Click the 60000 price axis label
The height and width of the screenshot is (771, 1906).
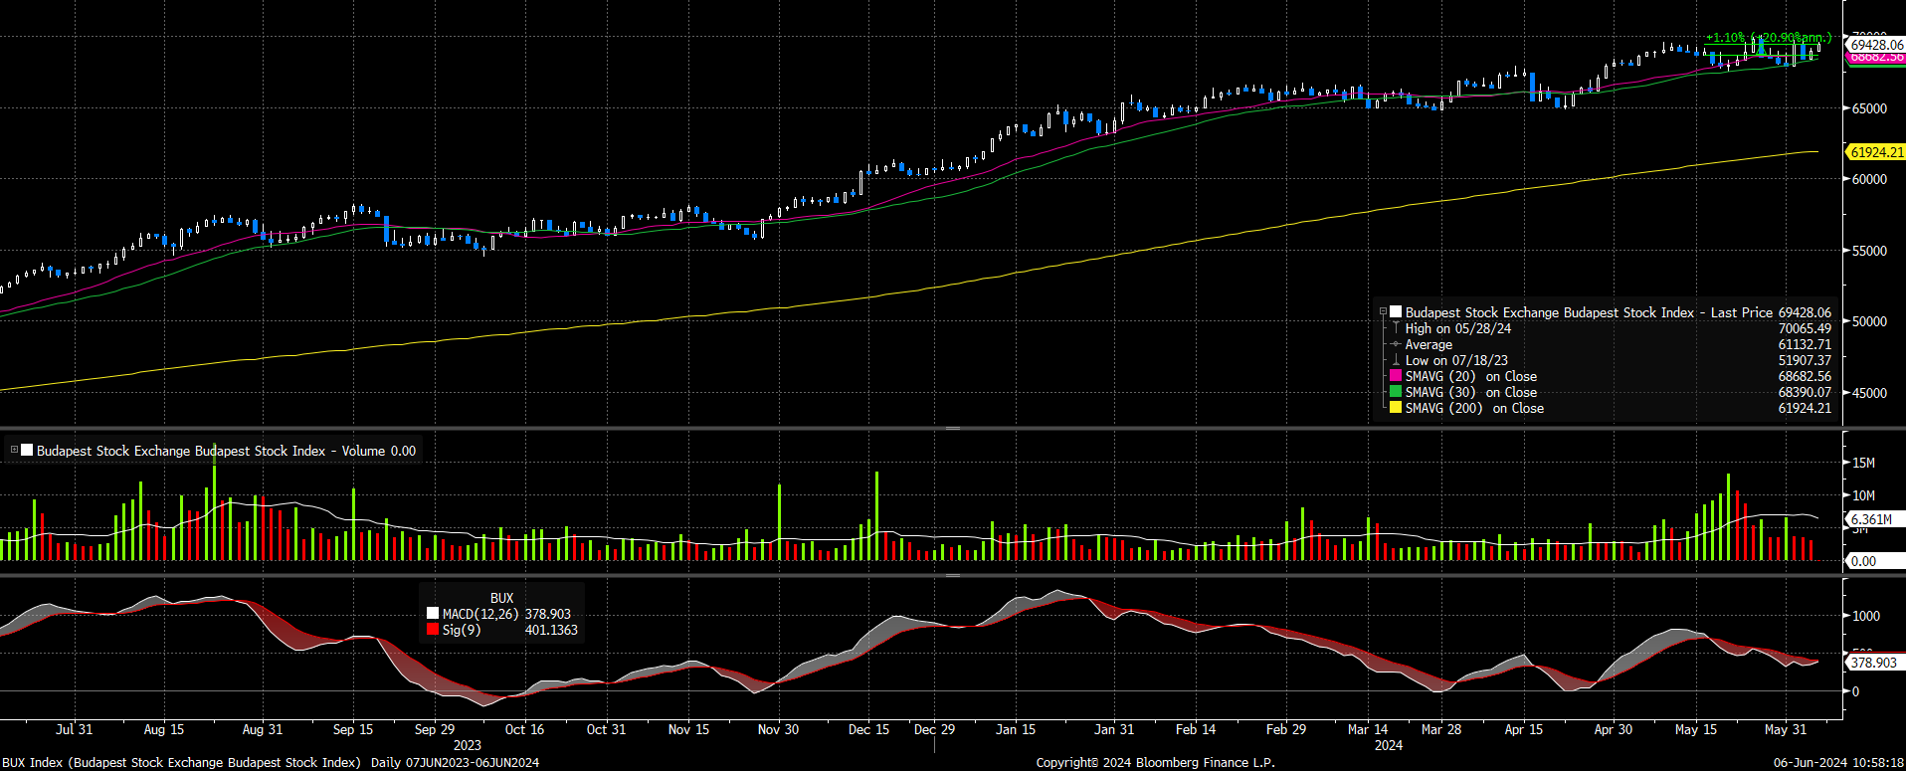pyautogui.click(x=1869, y=179)
